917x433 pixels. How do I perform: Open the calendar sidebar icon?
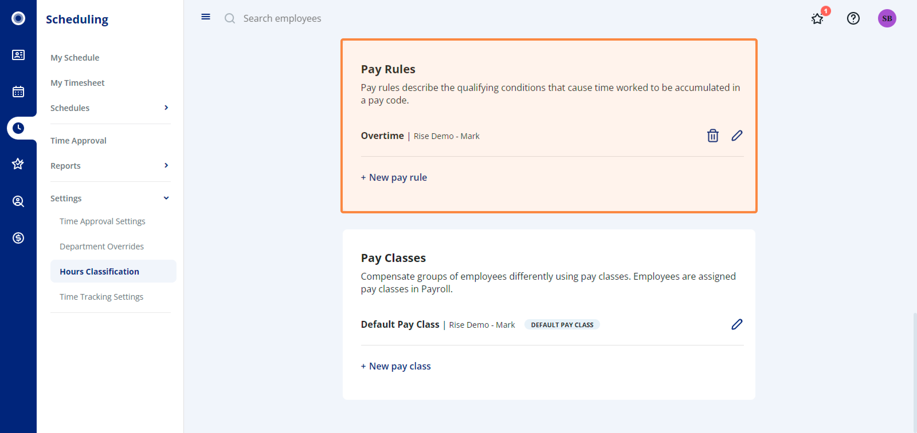click(x=18, y=92)
